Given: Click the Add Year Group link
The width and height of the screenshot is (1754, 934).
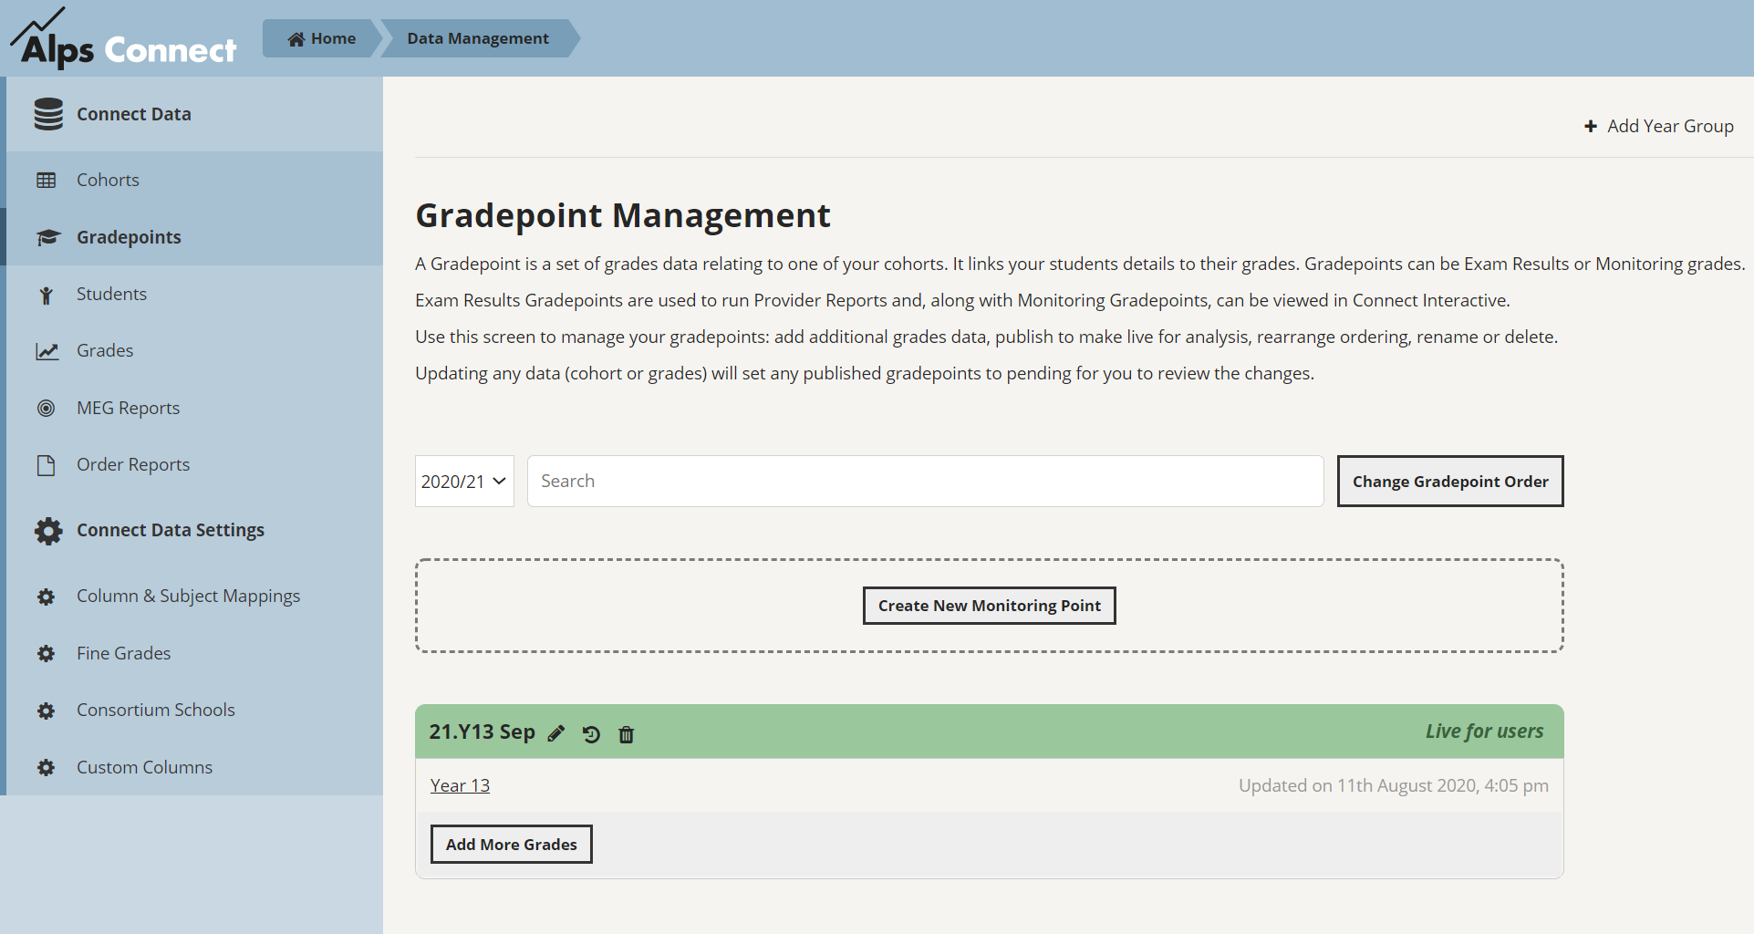Looking at the screenshot, I should 1659,126.
